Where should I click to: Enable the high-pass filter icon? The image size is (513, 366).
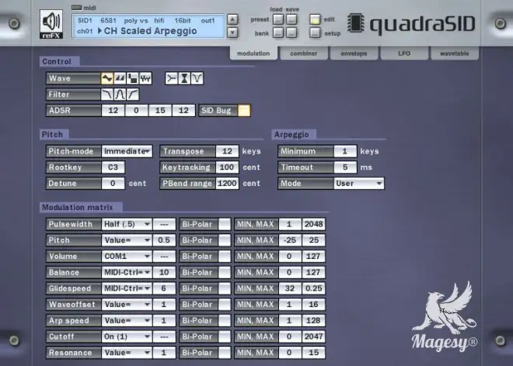click(x=132, y=95)
